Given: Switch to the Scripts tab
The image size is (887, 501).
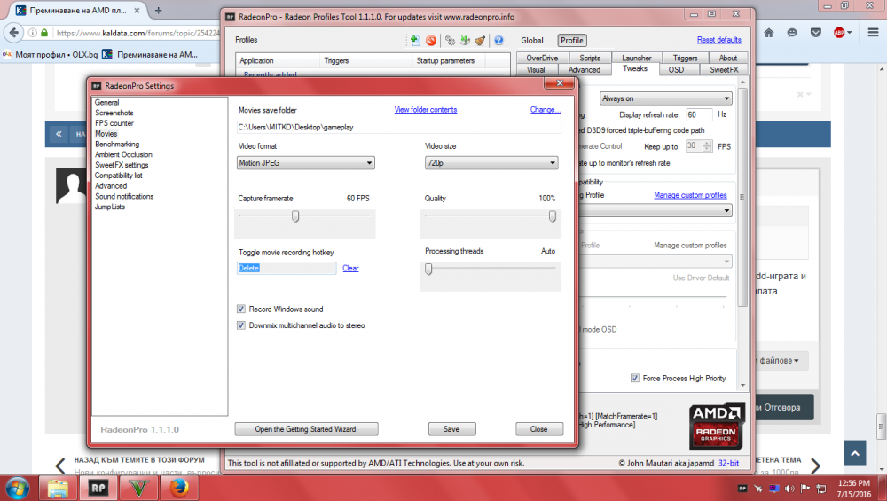Looking at the screenshot, I should (590, 58).
